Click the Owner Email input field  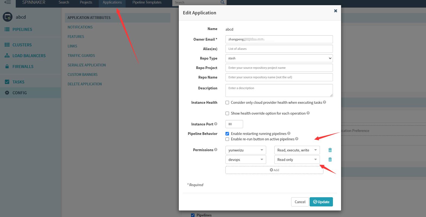coord(279,39)
